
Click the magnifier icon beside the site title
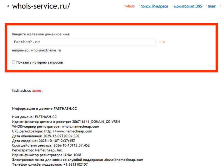click(x=8, y=6)
